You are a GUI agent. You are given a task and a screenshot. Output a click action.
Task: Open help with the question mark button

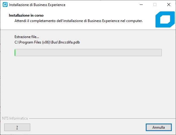point(17,127)
